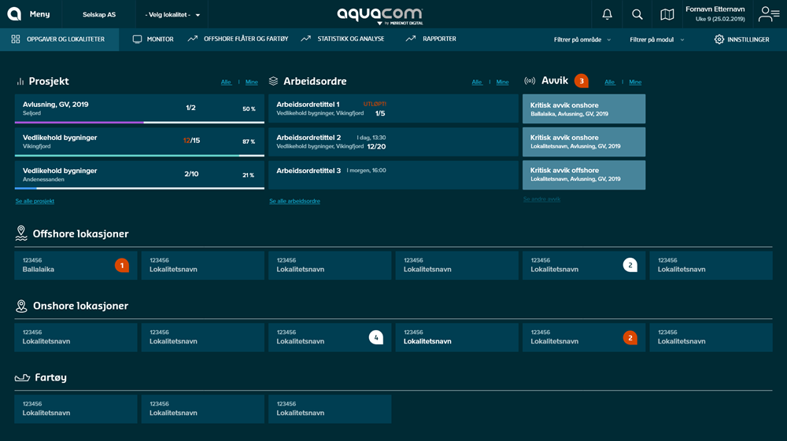Click Se alle prosjekt link

35,201
